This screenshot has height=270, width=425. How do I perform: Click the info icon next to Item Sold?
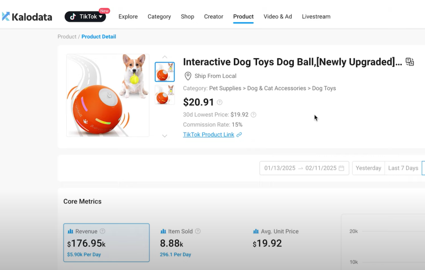coord(198,231)
